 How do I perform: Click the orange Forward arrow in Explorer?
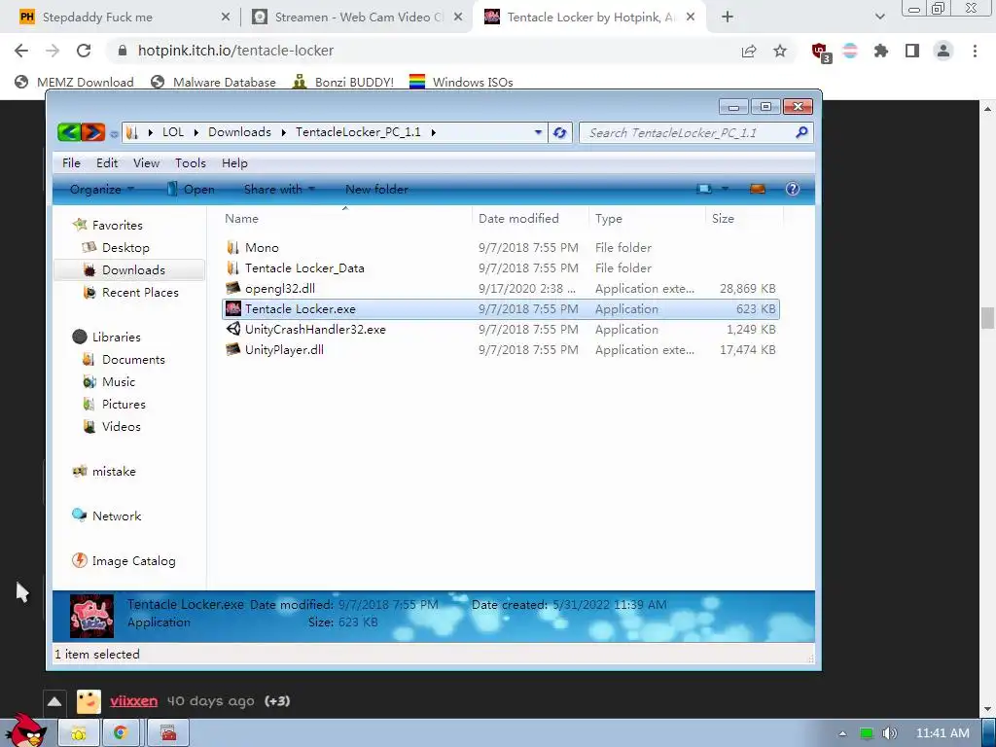pos(92,132)
